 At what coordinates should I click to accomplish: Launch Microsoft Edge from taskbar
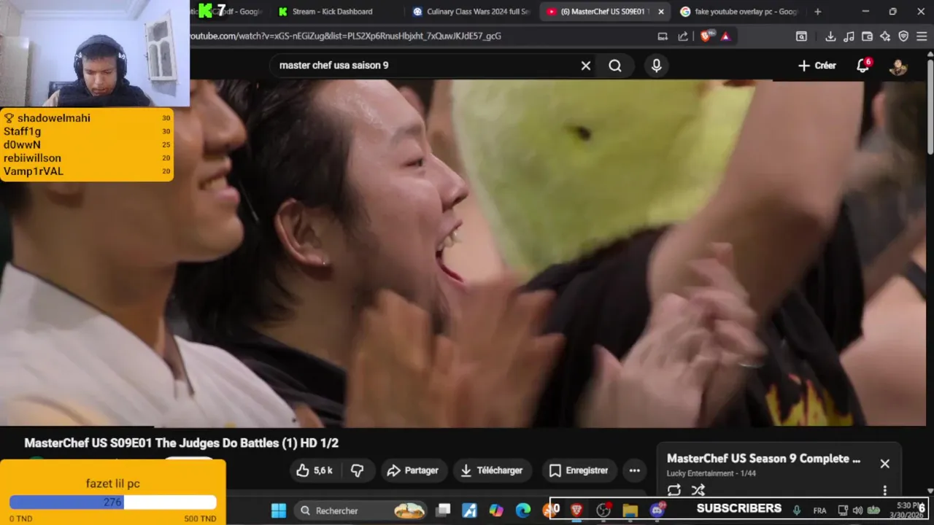(x=523, y=510)
